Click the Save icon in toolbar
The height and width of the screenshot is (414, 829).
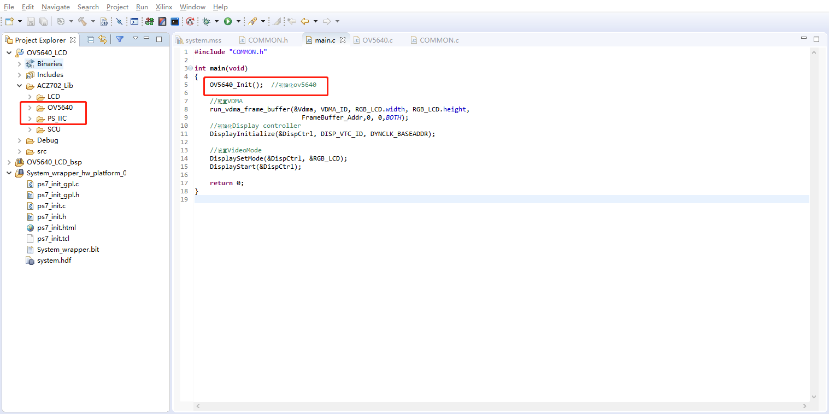coord(31,21)
